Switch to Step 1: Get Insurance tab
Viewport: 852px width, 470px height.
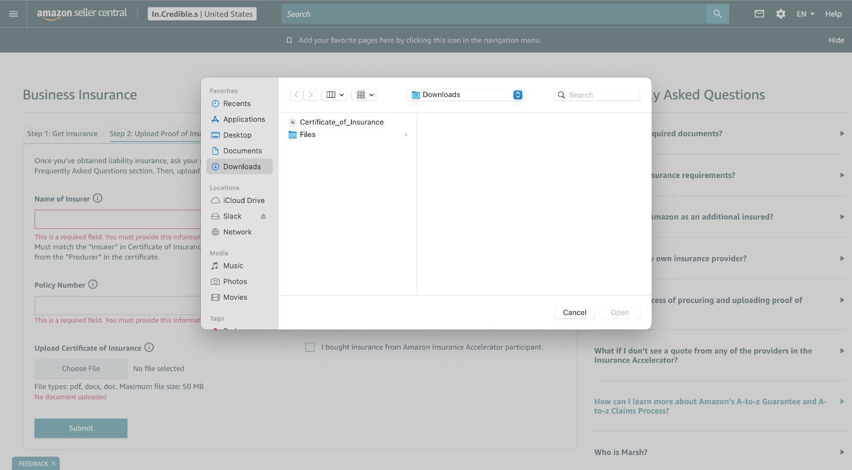pyautogui.click(x=62, y=133)
